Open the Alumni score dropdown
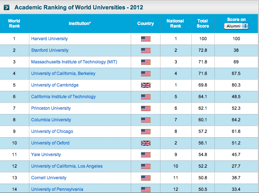The height and width of the screenshot is (193, 259). [236, 26]
